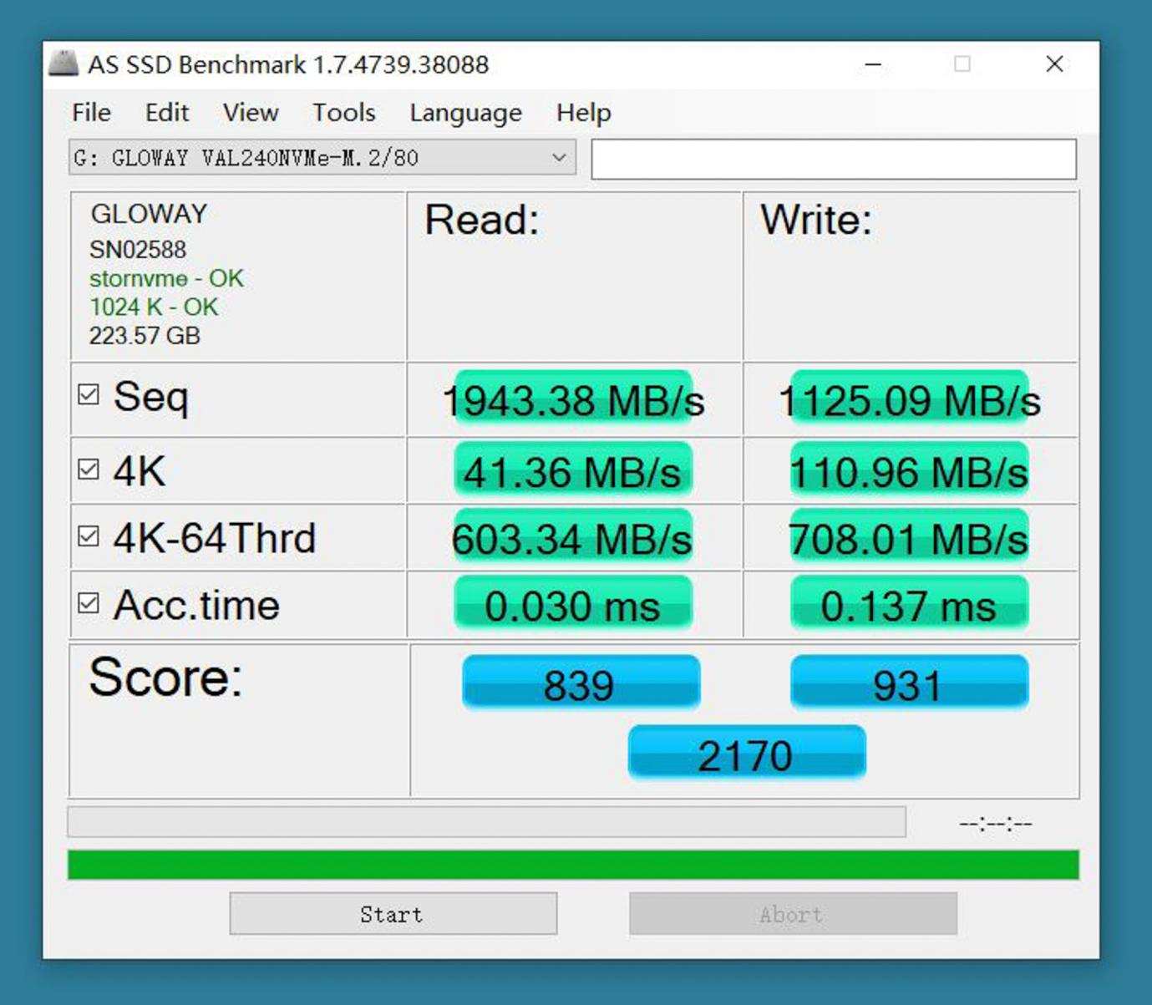The width and height of the screenshot is (1152, 1005).
Task: Open the Edit menu
Action: coord(167,112)
